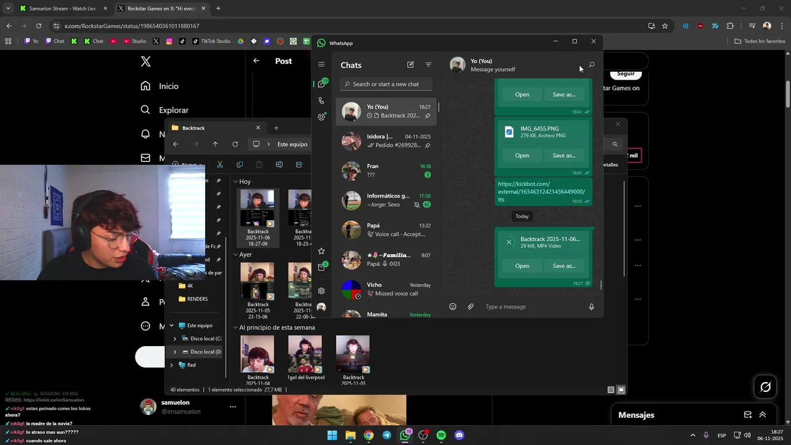
Task: Collapse Este equipo in Explorer navigation tree
Action: click(x=172, y=326)
